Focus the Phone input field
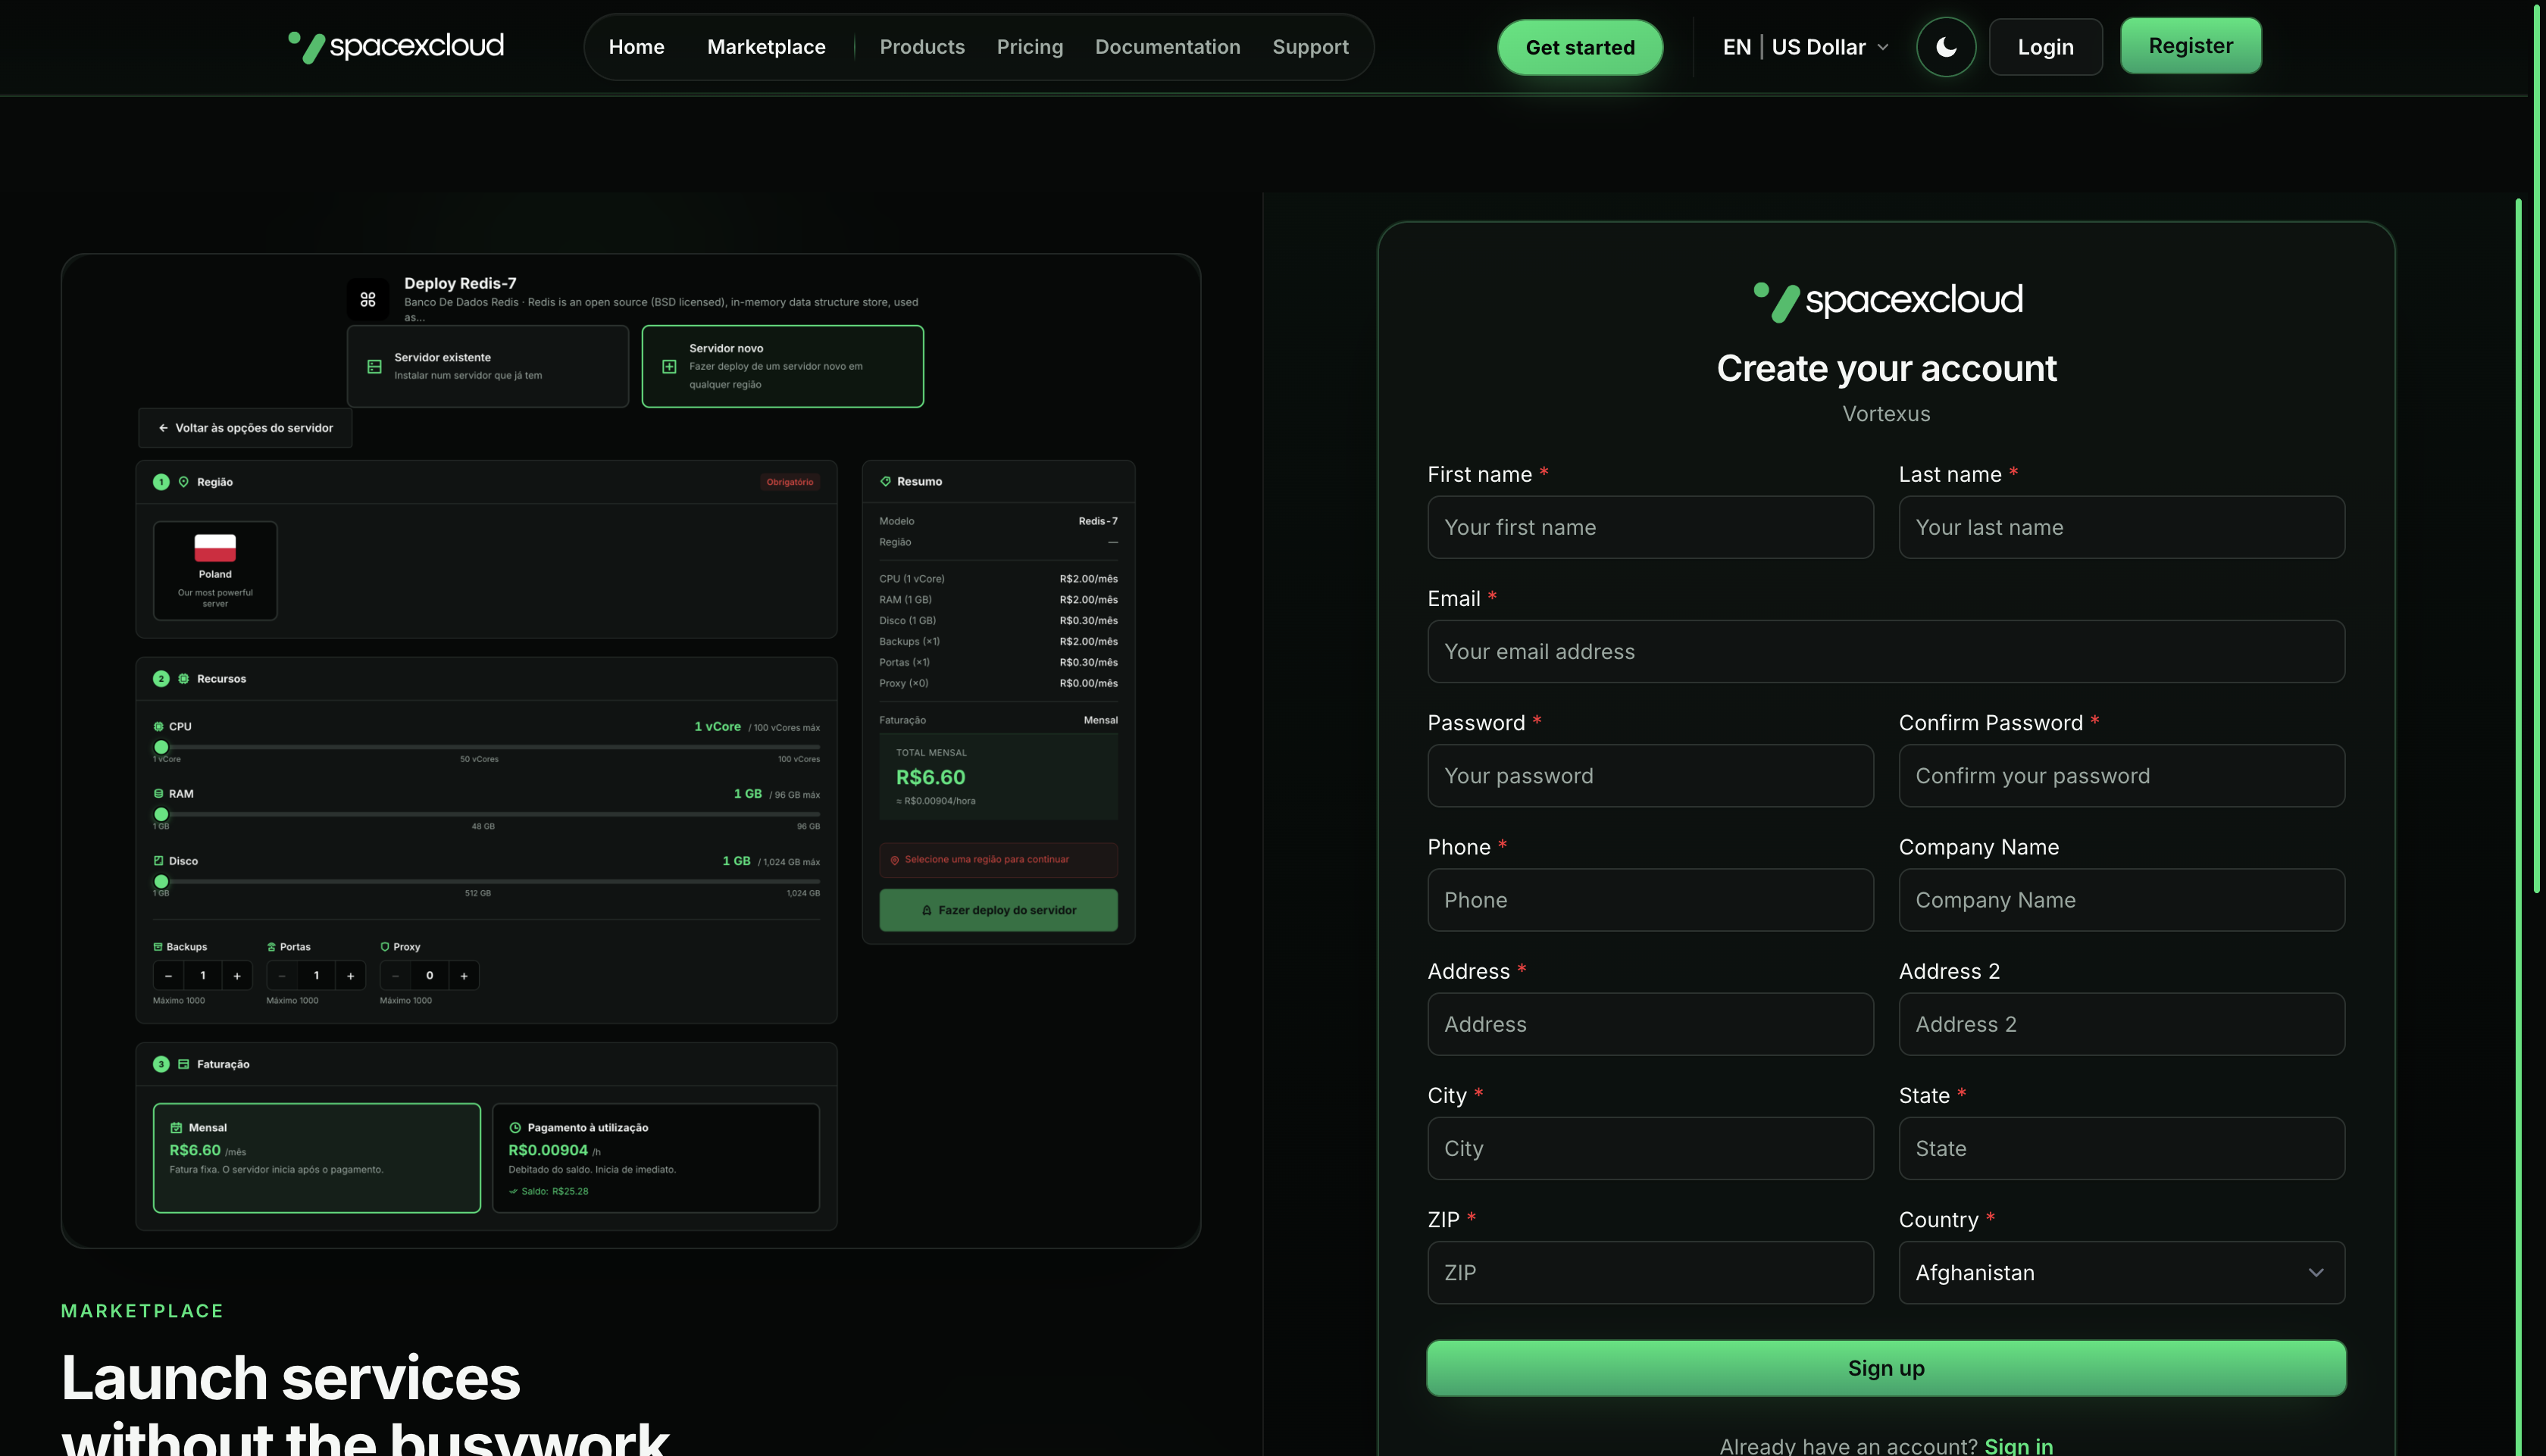Screen dimensions: 2546x1456 [1651, 900]
